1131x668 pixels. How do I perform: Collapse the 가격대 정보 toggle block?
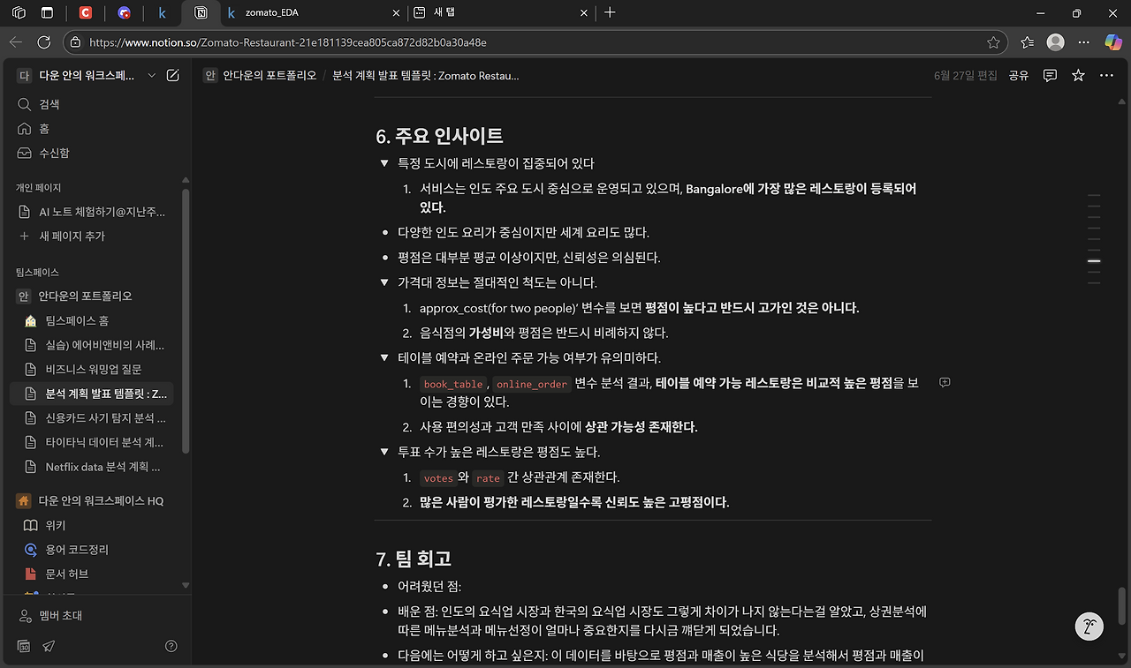[x=383, y=281]
